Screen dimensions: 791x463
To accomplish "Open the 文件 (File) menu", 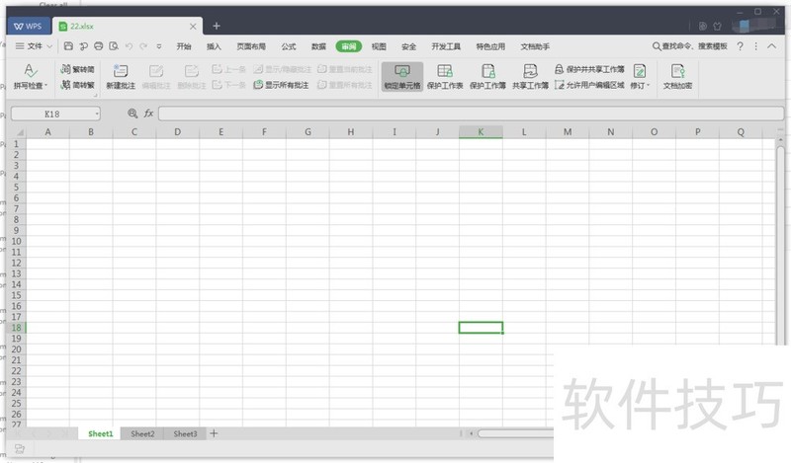I will [29, 46].
